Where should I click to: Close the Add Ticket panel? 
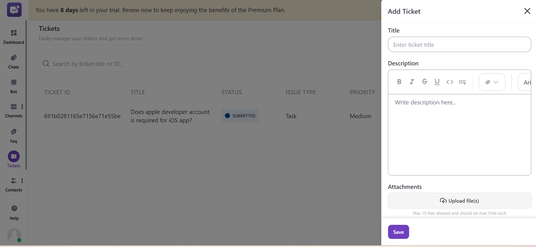(527, 11)
